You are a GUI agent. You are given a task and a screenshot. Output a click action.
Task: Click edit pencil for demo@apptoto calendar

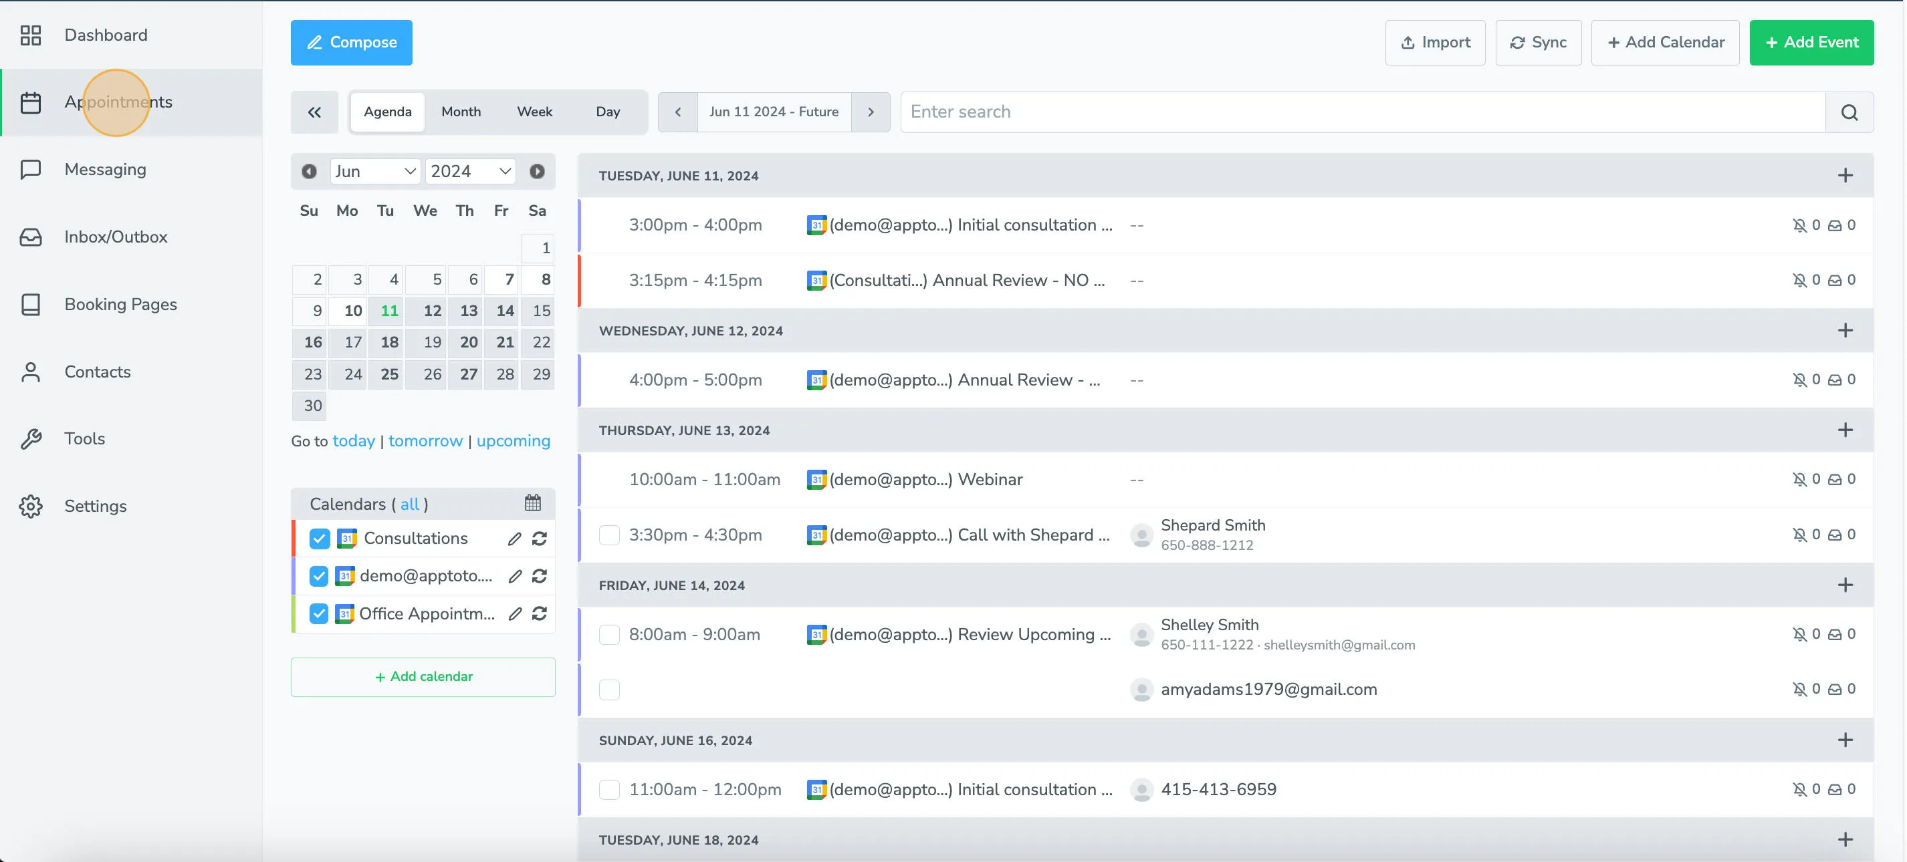tap(514, 575)
